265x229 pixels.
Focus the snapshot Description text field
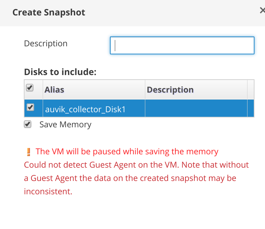click(x=182, y=46)
